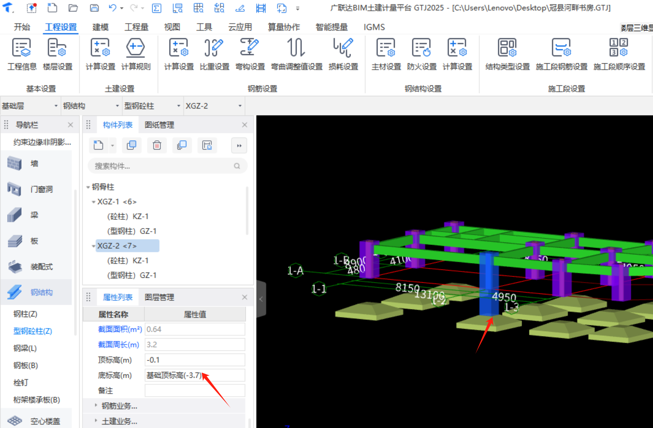Switch to the 视图 ribbon tab
Viewport: 653px width, 428px height.
click(x=172, y=27)
